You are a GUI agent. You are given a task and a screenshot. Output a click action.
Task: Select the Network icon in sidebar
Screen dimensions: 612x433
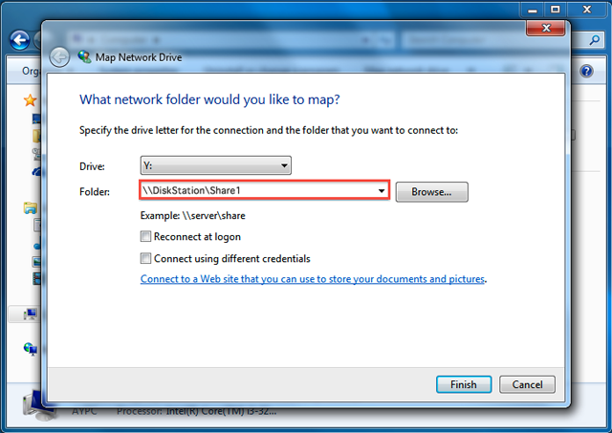click(x=30, y=348)
